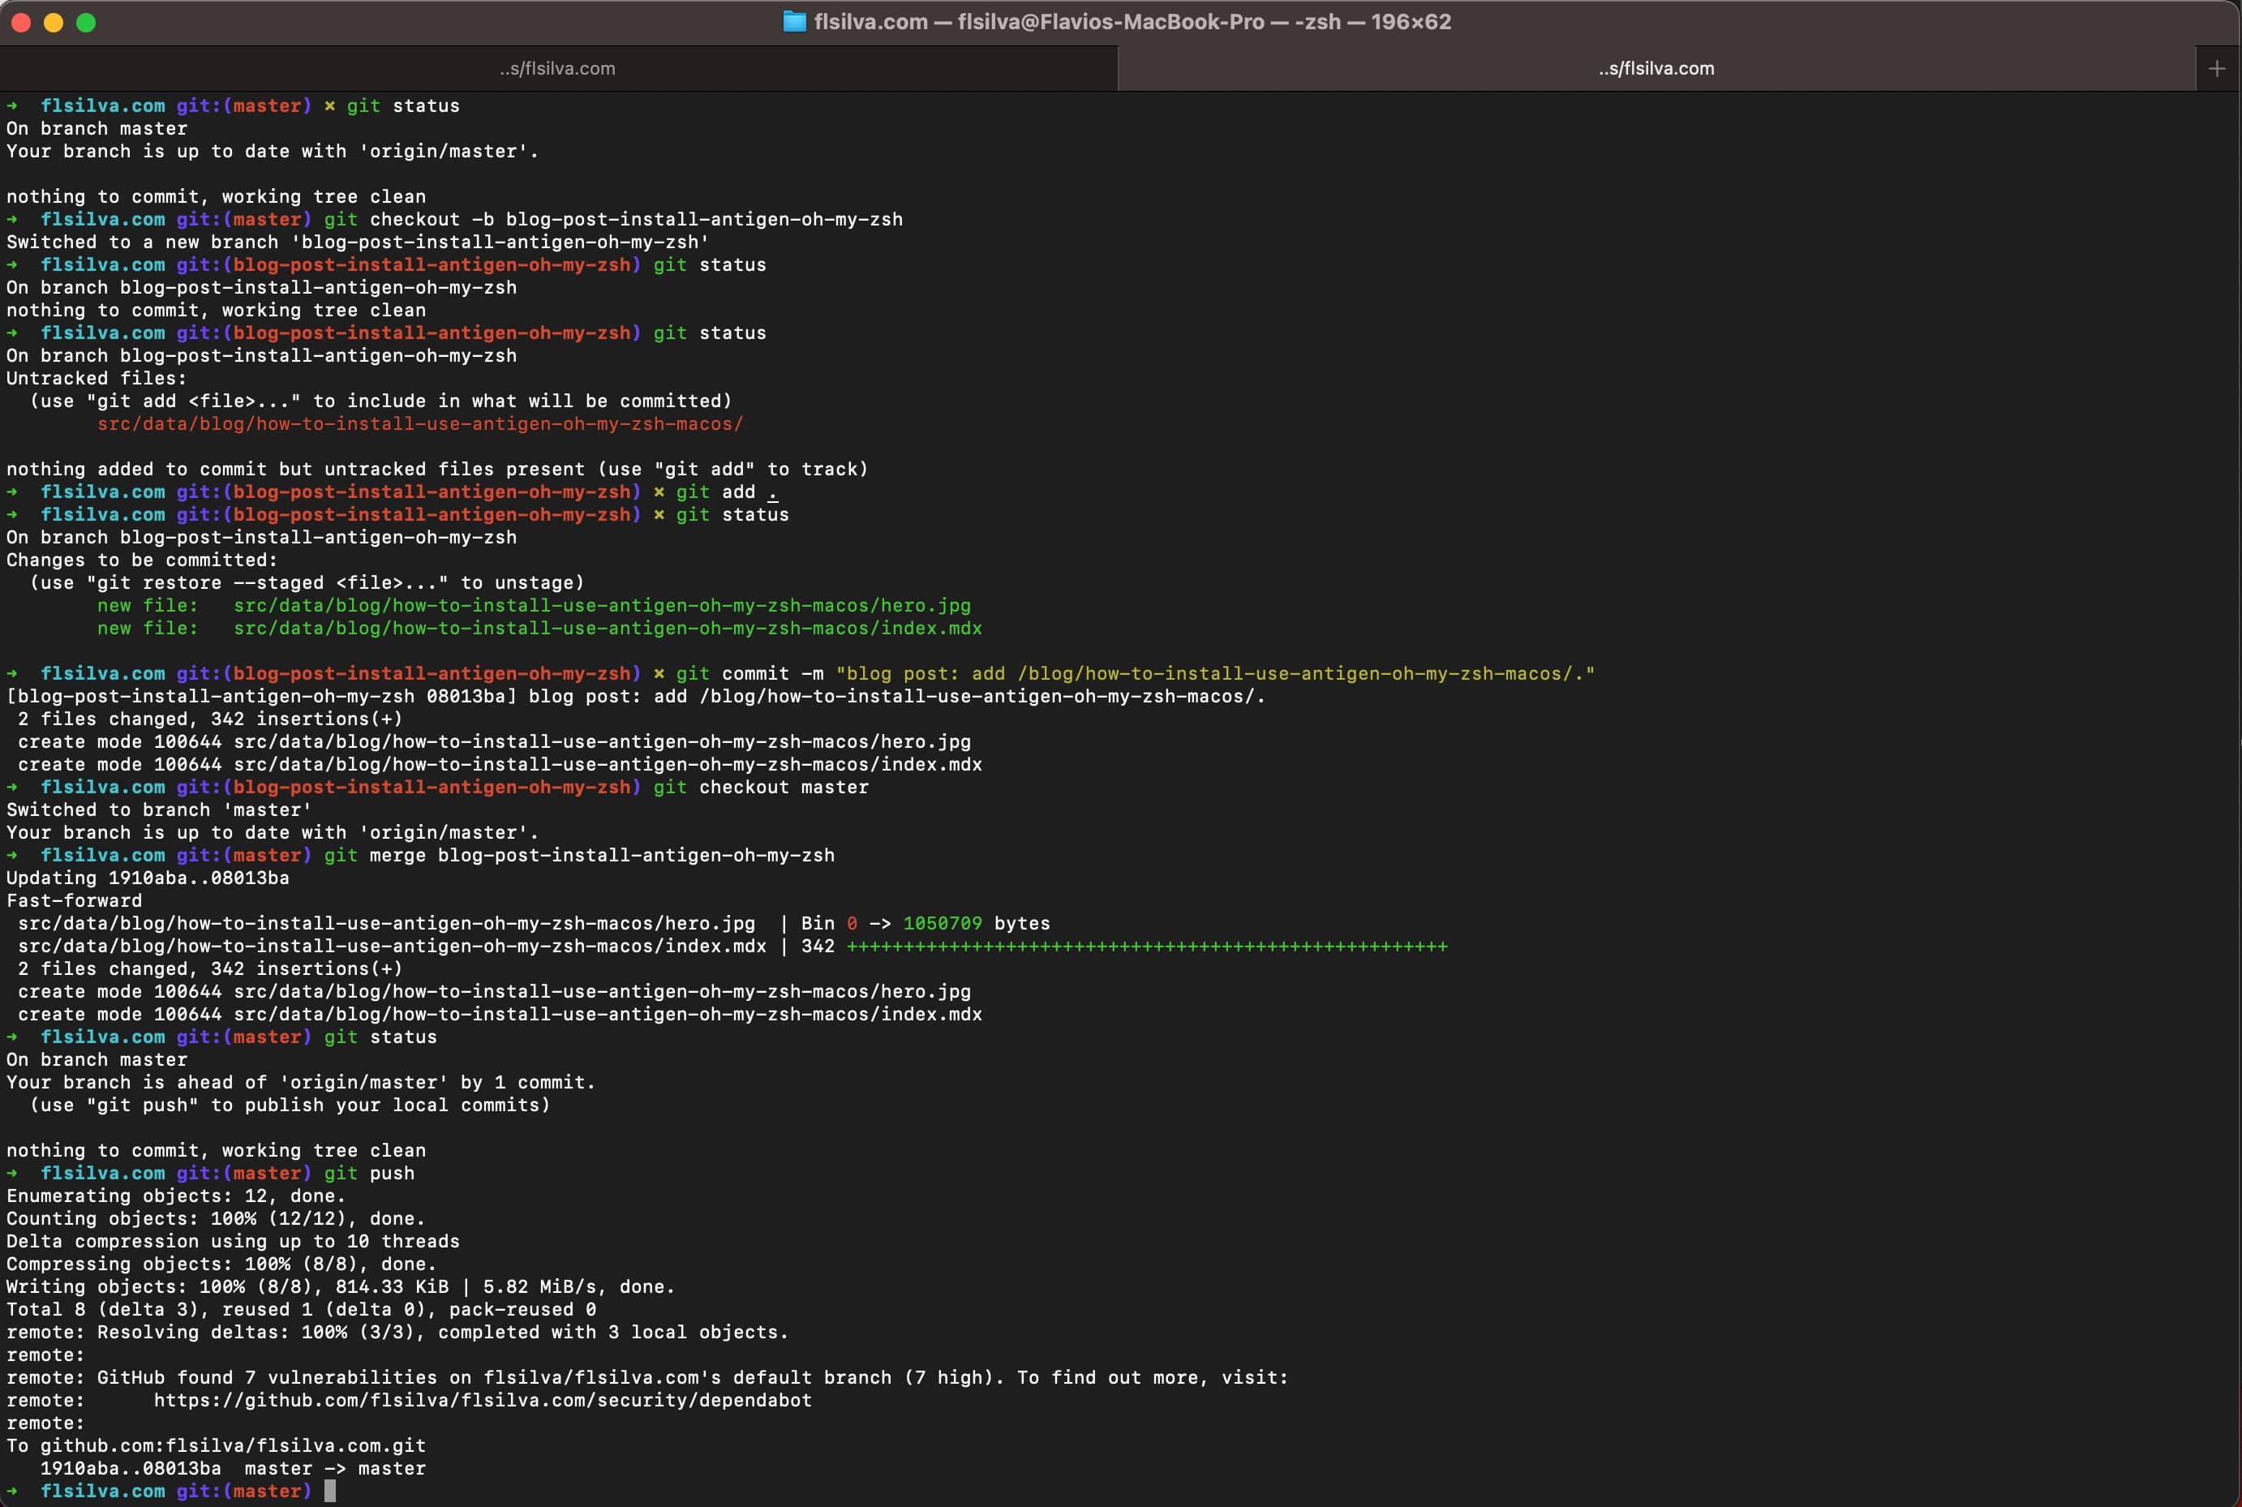Click the green full-screen traffic light

click(x=87, y=22)
